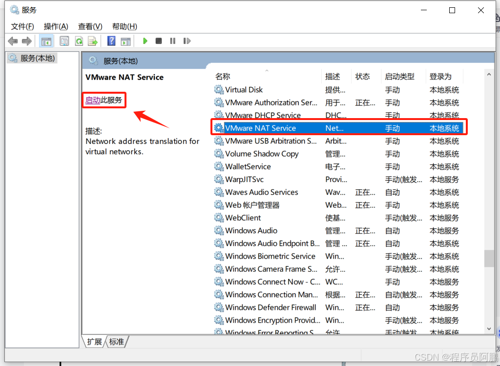
Task: Click the vertical scrollbar thumb
Action: pyautogui.click(x=489, y=258)
